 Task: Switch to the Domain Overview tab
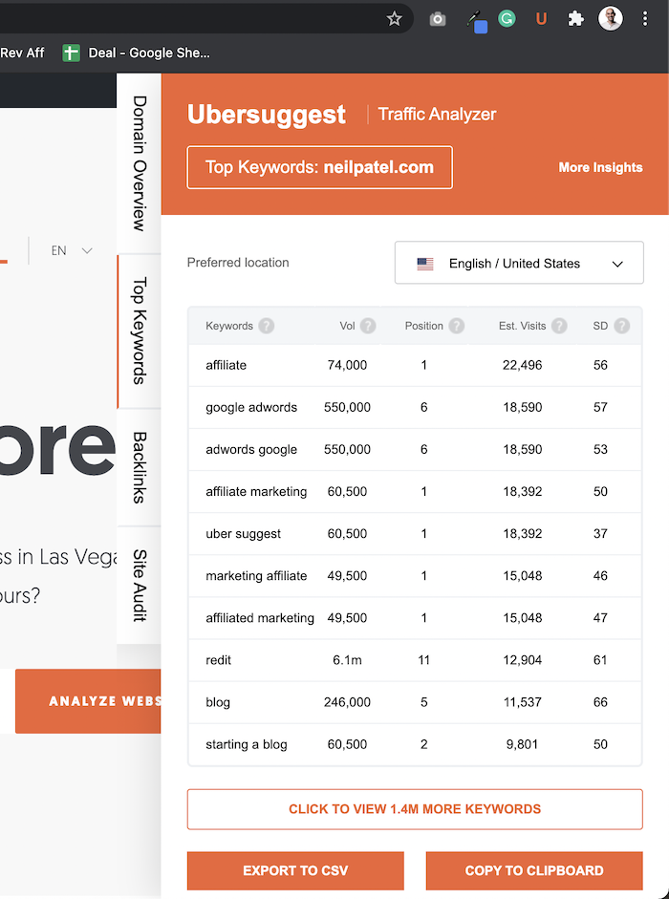click(139, 163)
